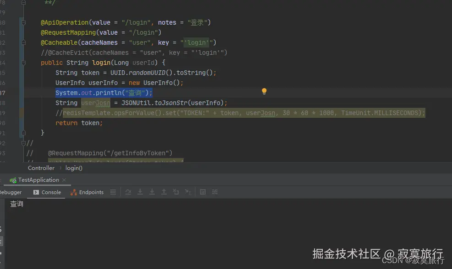Click the login() breadcrumb
Screen dimensions: 452x269
point(74,168)
